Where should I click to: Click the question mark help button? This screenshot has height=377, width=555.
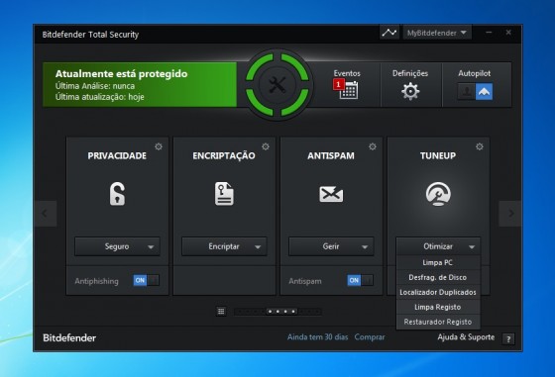click(508, 339)
